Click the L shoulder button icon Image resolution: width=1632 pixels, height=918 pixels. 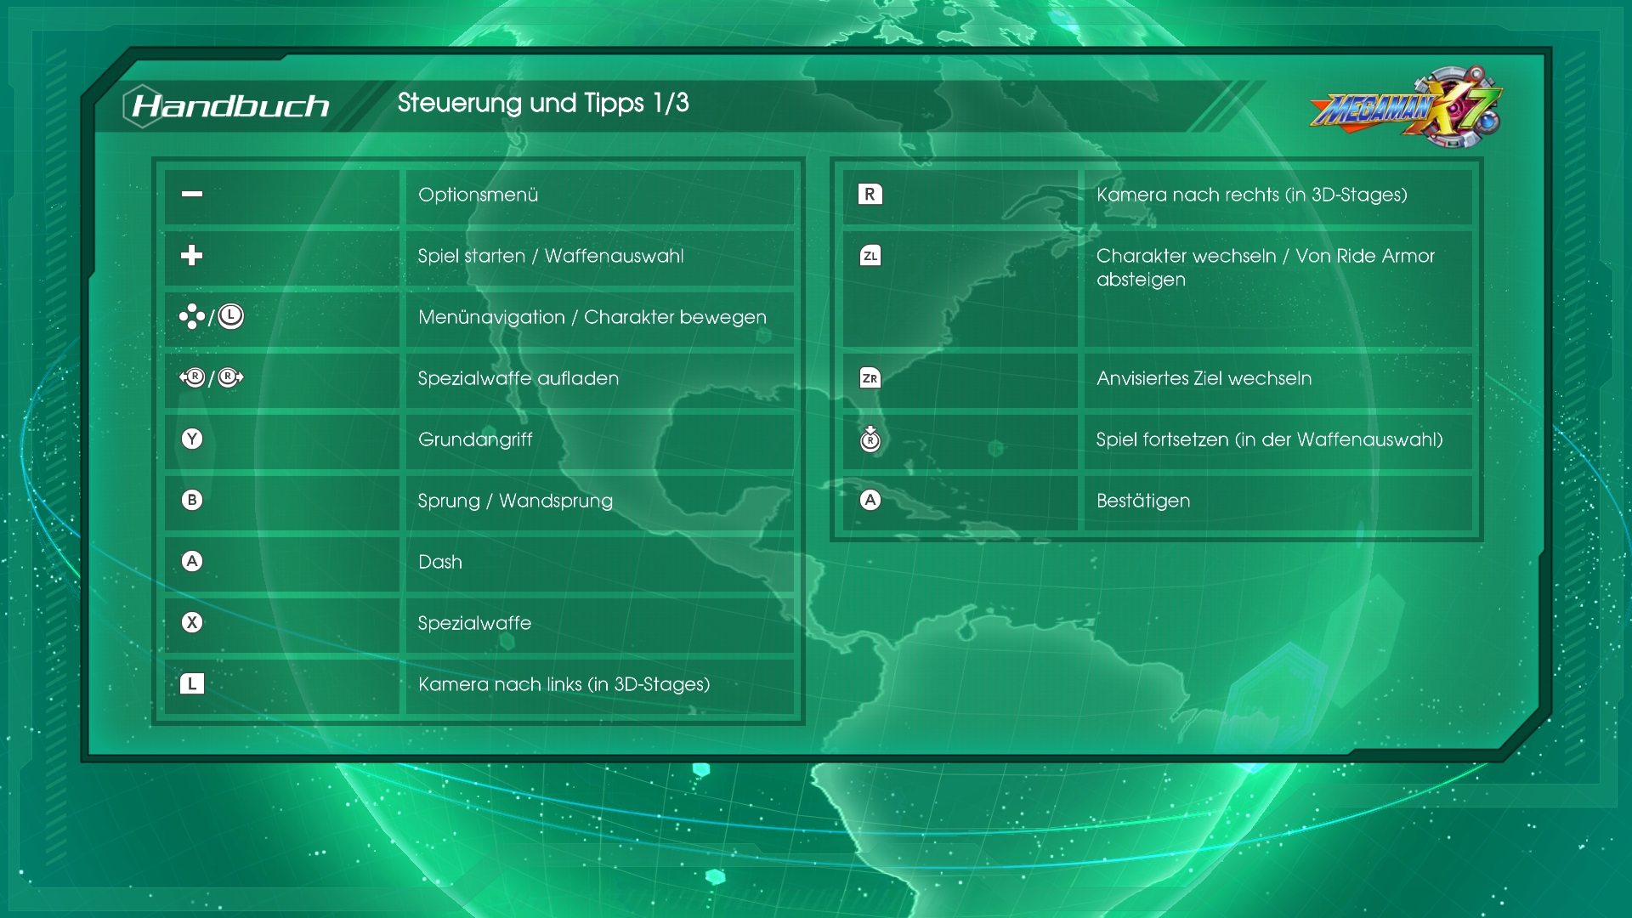[192, 683]
